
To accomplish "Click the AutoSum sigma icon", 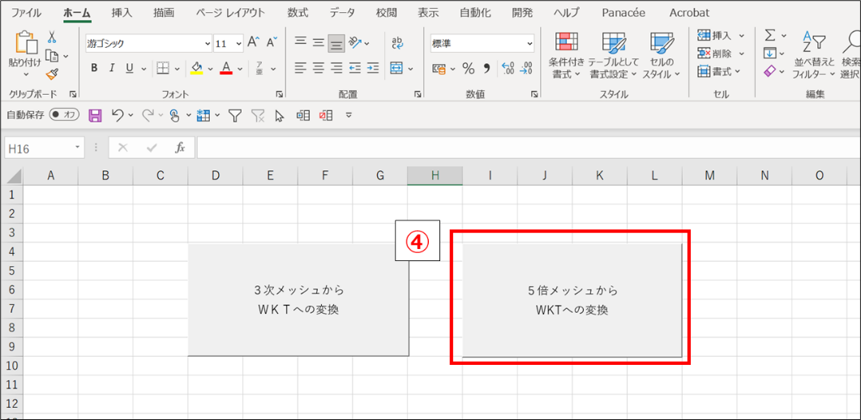I will point(770,36).
